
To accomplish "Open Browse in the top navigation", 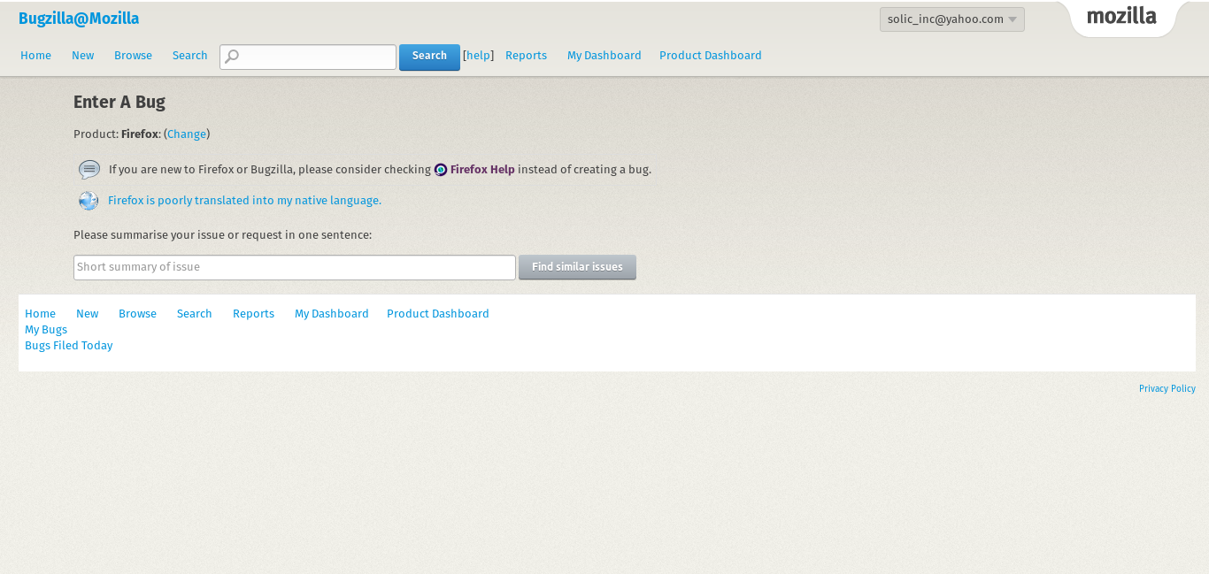I will point(133,56).
